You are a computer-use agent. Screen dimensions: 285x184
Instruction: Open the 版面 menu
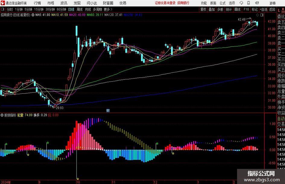click(x=213, y=3)
